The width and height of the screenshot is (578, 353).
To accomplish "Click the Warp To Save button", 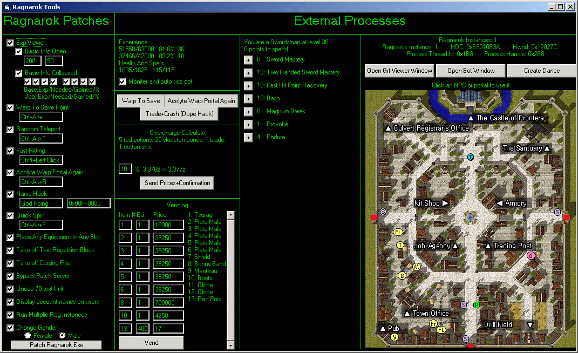I will click(141, 101).
